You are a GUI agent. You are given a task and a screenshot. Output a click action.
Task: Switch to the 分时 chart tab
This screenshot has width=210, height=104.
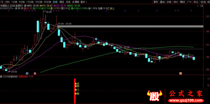click(x=7, y=2)
